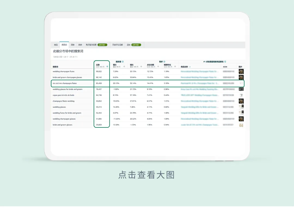Switch to the 洞察 tab
294x219 pixels.
(73, 45)
